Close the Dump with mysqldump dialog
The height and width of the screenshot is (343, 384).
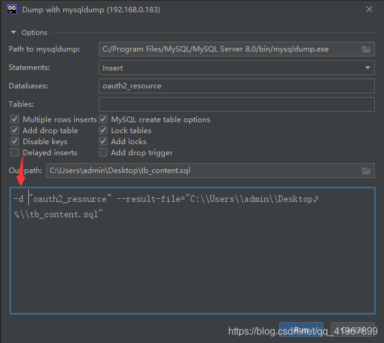[x=369, y=9]
